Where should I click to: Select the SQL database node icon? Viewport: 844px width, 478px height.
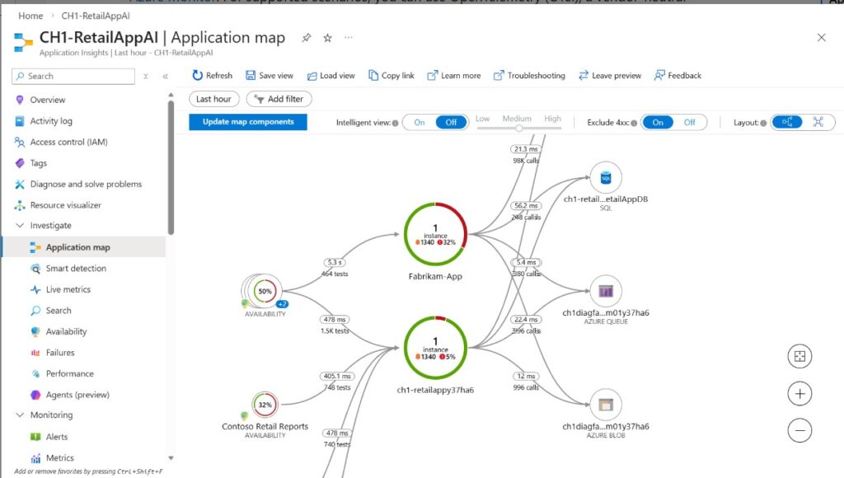point(606,178)
